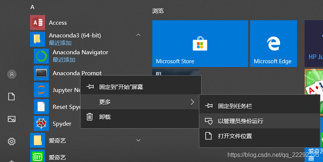Click the Anaconda Prompt console icon

(x=41, y=73)
